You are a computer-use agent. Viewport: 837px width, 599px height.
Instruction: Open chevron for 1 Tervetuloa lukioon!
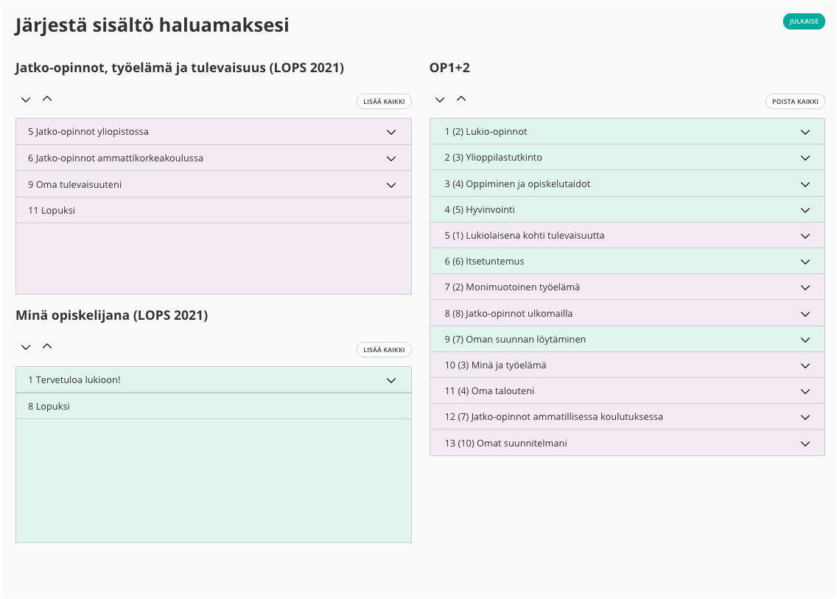391,381
